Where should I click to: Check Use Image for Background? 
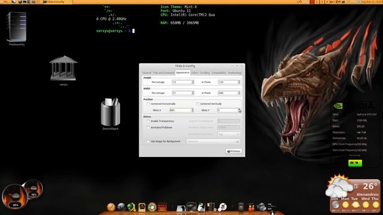tap(148, 142)
